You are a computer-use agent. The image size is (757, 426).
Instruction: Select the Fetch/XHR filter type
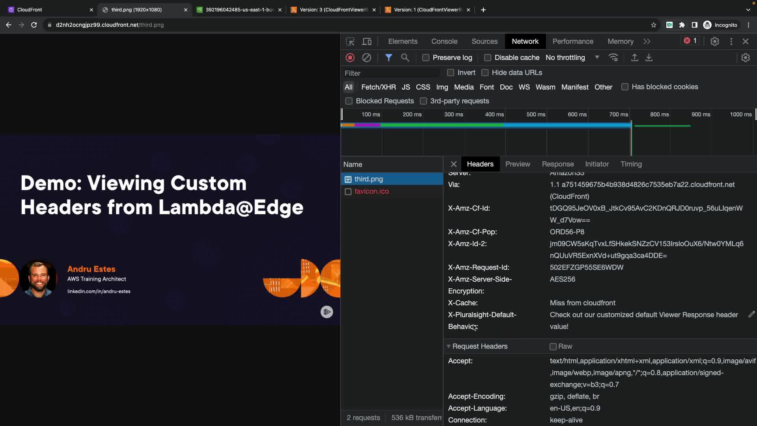coord(378,87)
